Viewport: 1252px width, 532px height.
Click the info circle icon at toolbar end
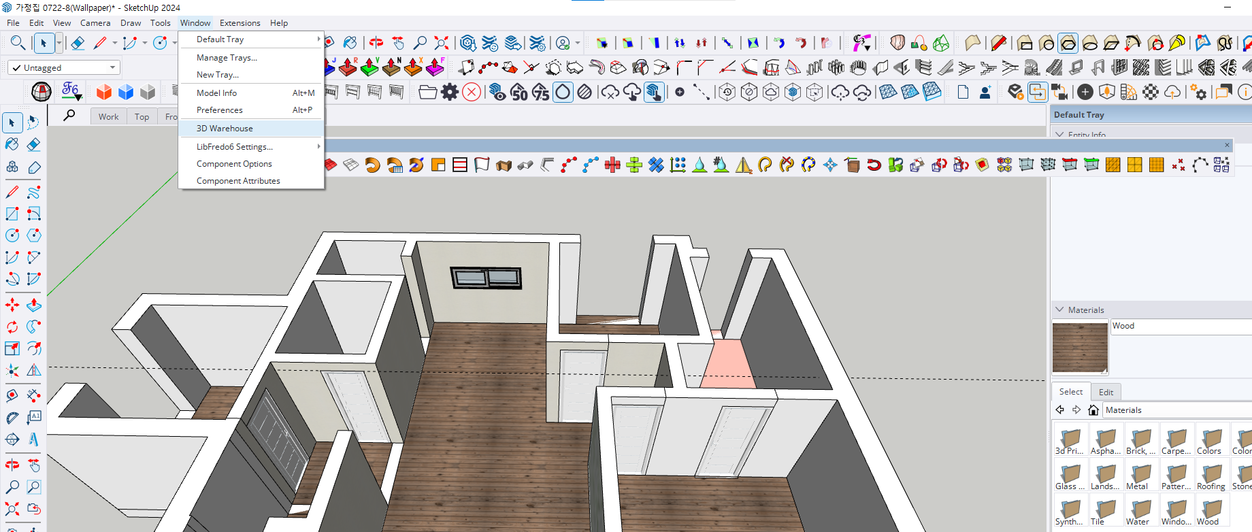pos(1245,92)
